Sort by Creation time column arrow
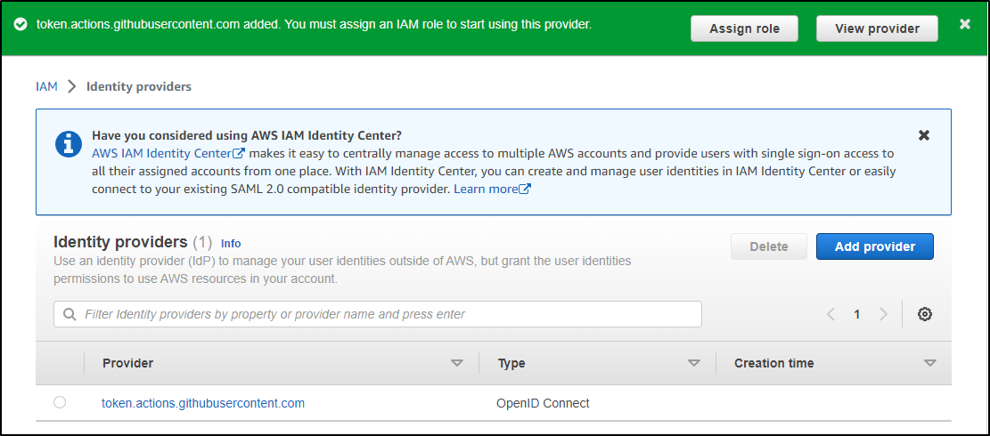This screenshot has width=990, height=436. coord(929,364)
